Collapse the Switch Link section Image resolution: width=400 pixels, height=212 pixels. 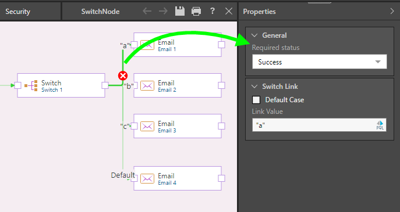[254, 87]
